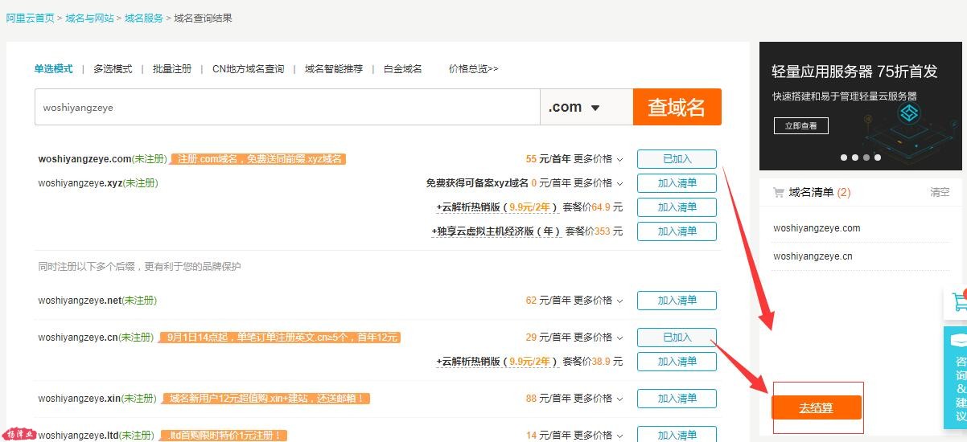This screenshot has width=967, height=442.
Task: Add 云解析热销版 38.9元 package to list
Action: click(x=677, y=362)
